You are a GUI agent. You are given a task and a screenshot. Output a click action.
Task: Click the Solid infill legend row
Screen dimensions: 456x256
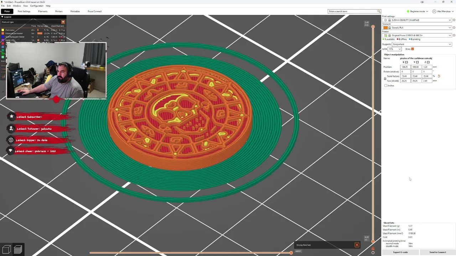[33, 40]
